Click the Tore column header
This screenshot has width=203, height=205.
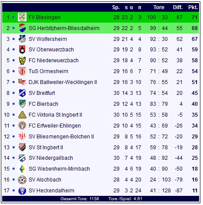click(x=159, y=7)
